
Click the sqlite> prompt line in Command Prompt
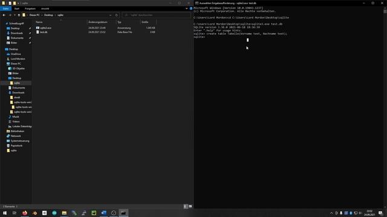(x=199, y=37)
